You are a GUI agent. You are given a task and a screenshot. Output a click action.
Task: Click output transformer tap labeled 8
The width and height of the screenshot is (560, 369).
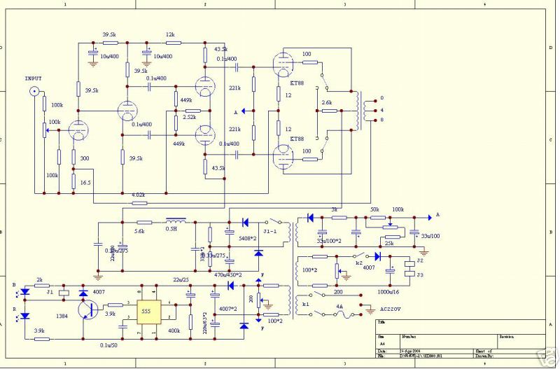(x=381, y=120)
